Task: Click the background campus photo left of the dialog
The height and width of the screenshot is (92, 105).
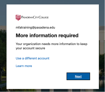Action: tap(3, 55)
